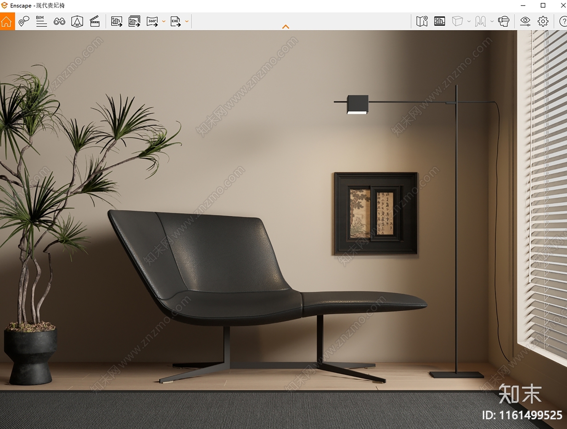
Task: Go to the Enscape home view
Action: pos(7,21)
